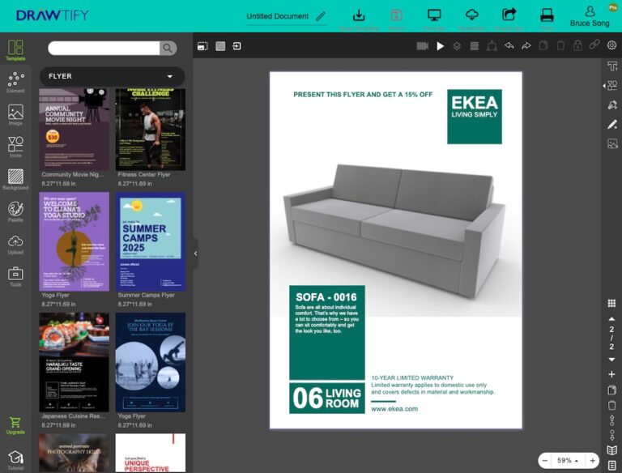Click the canvas background square icon
622x473 pixels.
click(220, 46)
